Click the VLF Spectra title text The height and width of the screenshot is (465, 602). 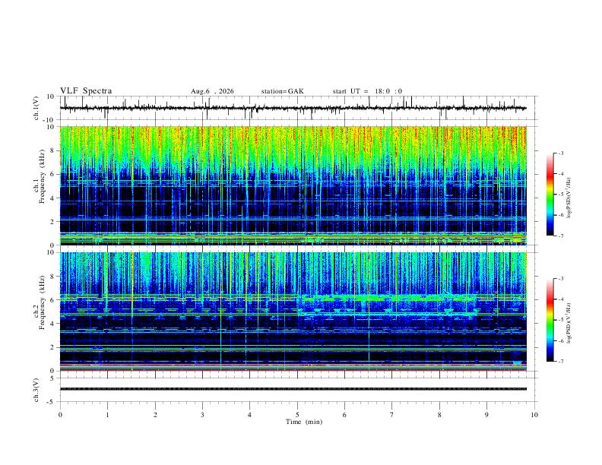pyautogui.click(x=86, y=91)
